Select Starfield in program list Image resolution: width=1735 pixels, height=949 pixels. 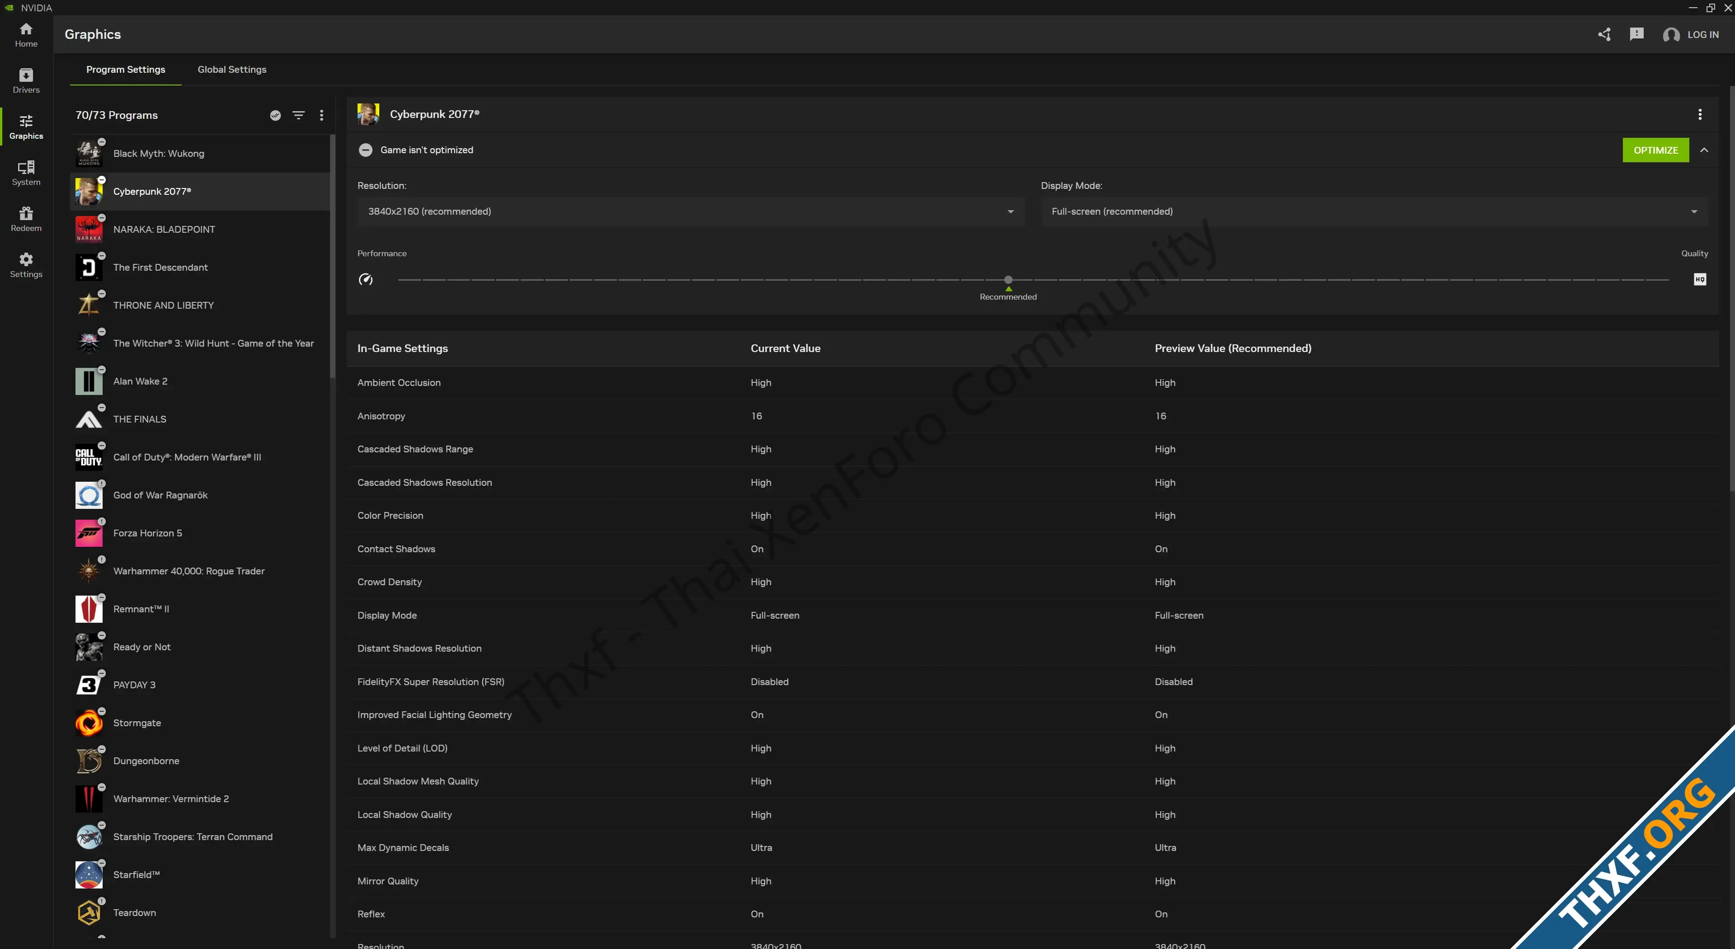(x=200, y=874)
